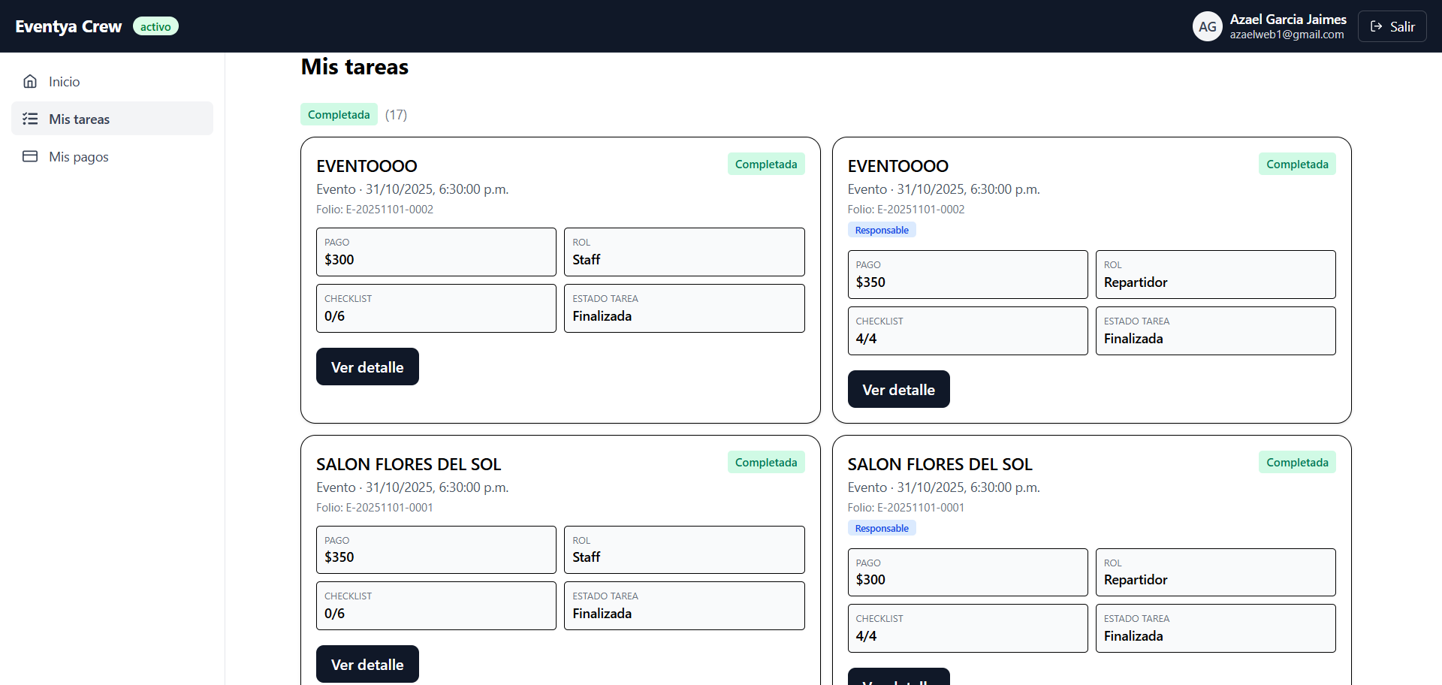Select Inicio in the sidebar menu
Image resolution: width=1442 pixels, height=685 pixels.
coord(64,80)
